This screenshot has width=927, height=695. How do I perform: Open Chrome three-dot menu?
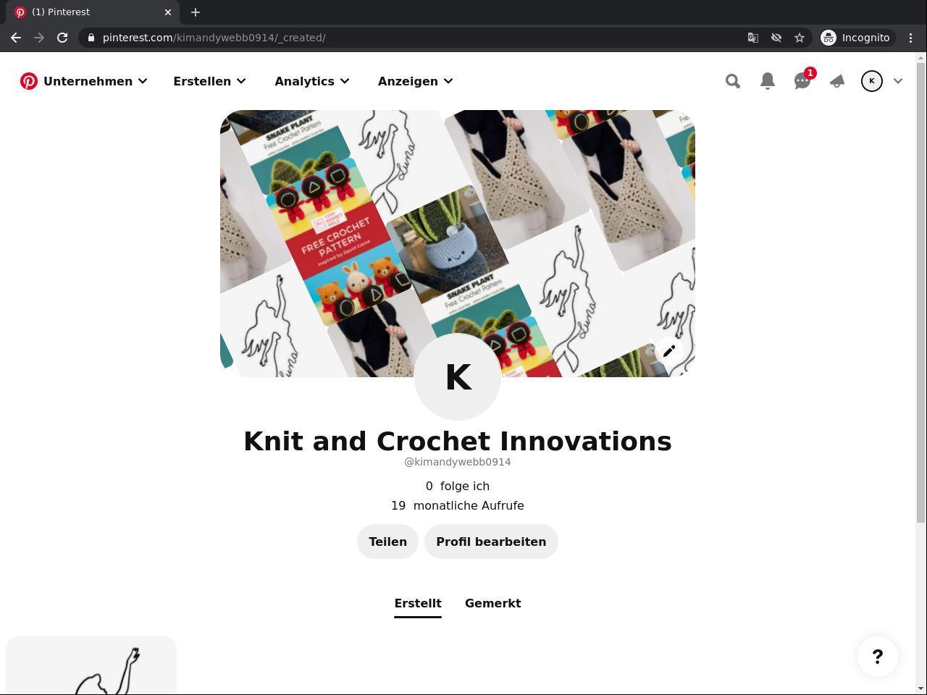pos(911,38)
